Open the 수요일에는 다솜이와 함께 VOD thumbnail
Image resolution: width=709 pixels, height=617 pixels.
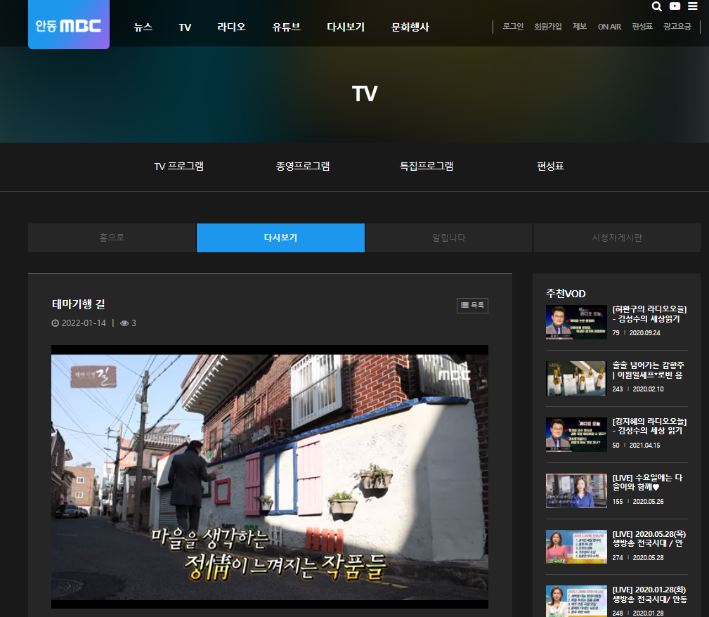576,491
